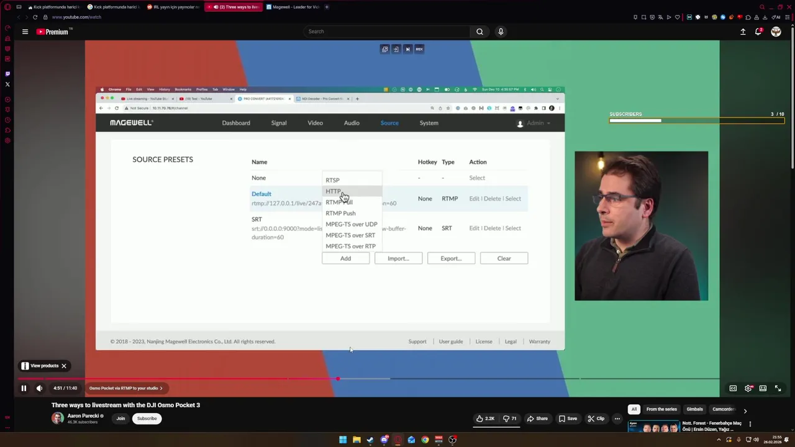Click the next-video icon above the player
795x447 pixels.
[407, 49]
